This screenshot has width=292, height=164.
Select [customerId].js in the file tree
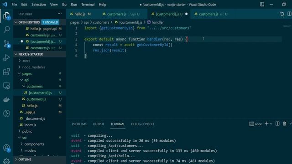click(40, 93)
